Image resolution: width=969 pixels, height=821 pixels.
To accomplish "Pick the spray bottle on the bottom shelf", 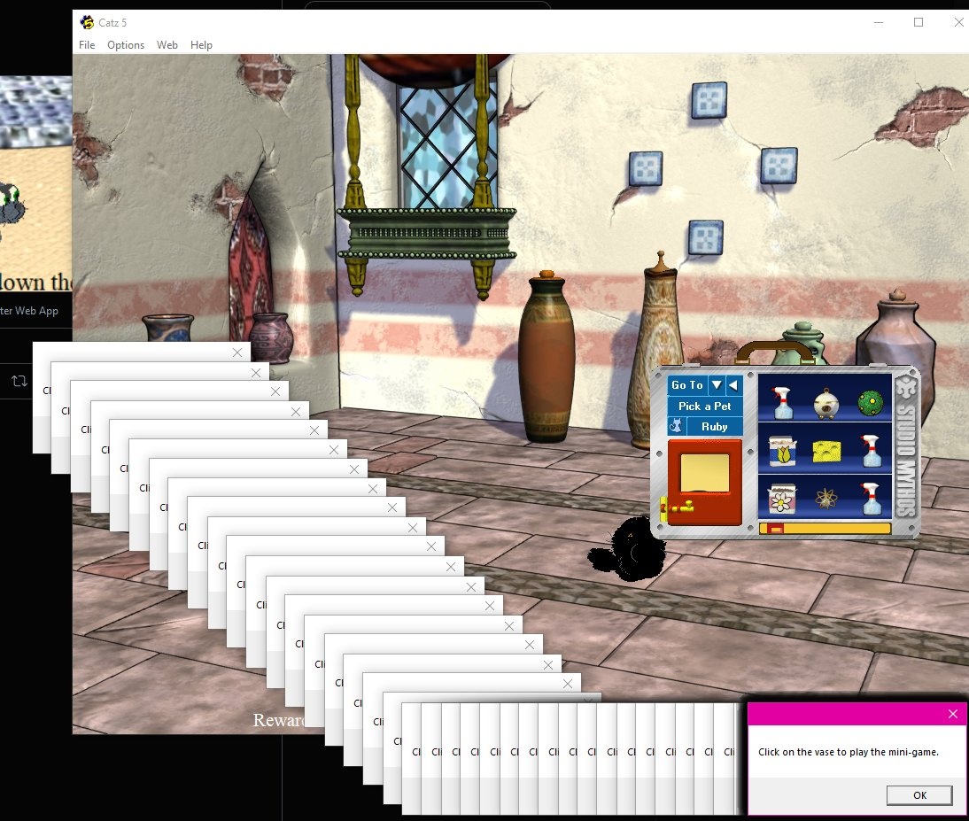I will pyautogui.click(x=870, y=498).
